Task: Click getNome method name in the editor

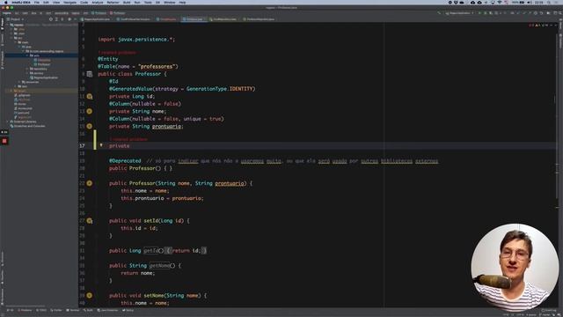Action: [x=159, y=266]
